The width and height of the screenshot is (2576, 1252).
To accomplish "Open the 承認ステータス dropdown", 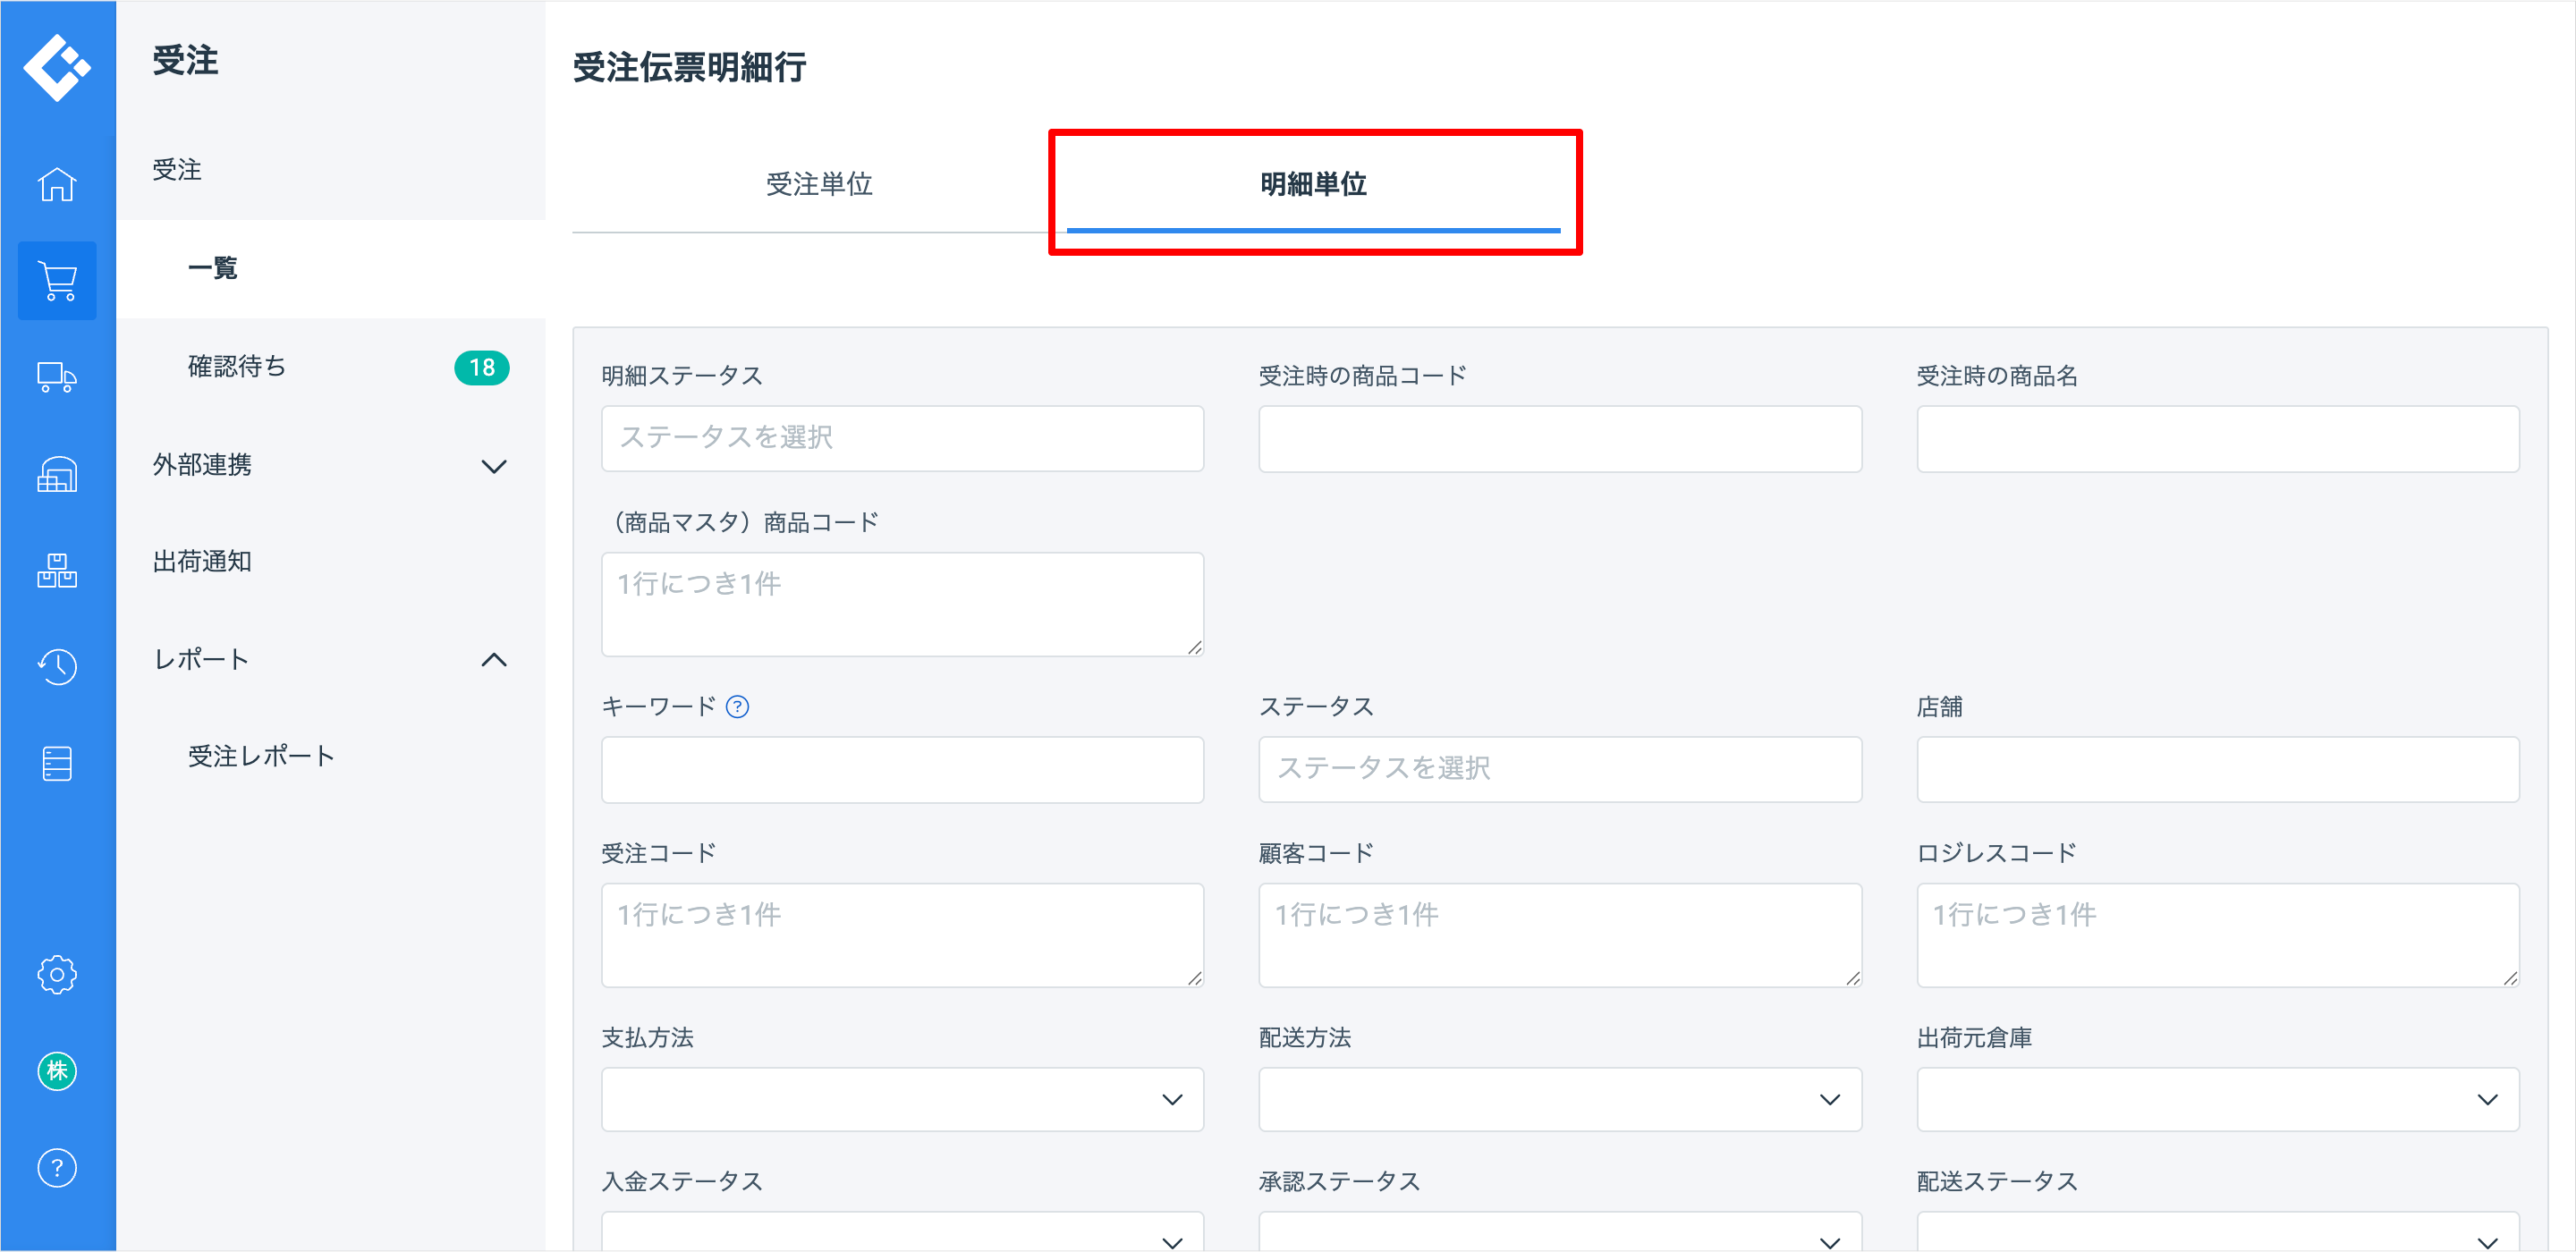I will [x=1560, y=1232].
